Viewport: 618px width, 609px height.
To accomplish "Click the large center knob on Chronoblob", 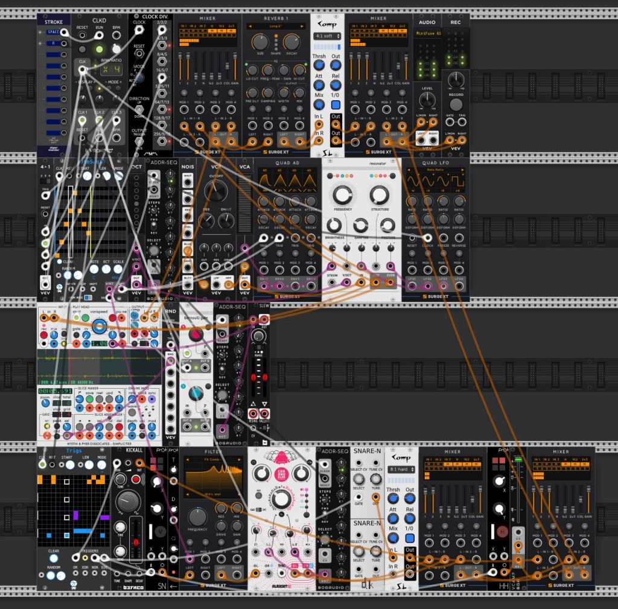I will 281,499.
